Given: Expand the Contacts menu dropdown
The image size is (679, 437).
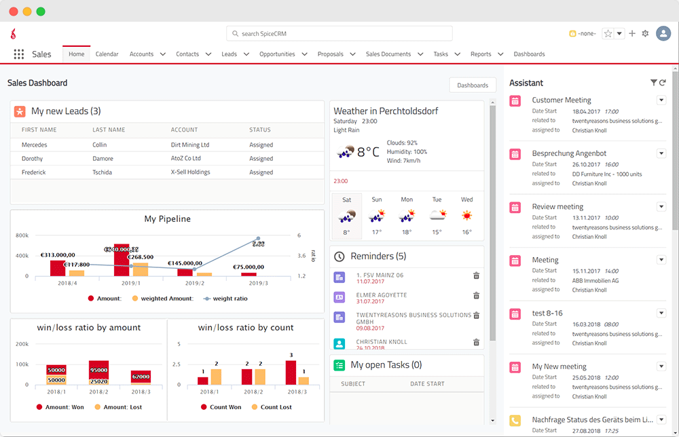Looking at the screenshot, I should [208, 54].
